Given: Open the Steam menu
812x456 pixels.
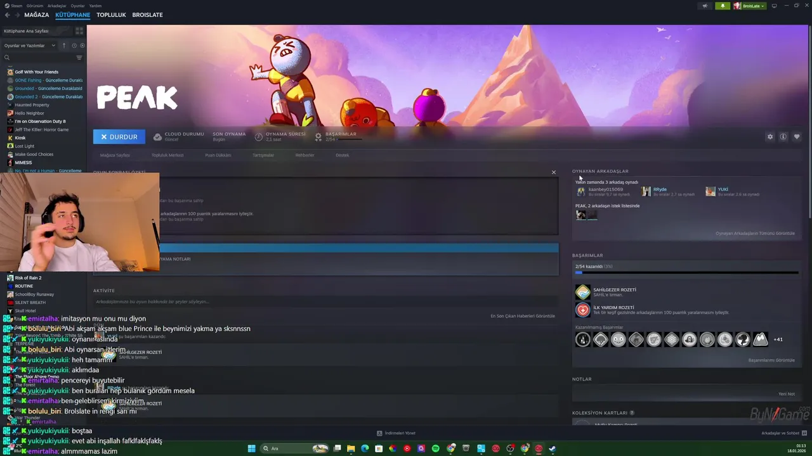Looking at the screenshot, I should point(13,6).
